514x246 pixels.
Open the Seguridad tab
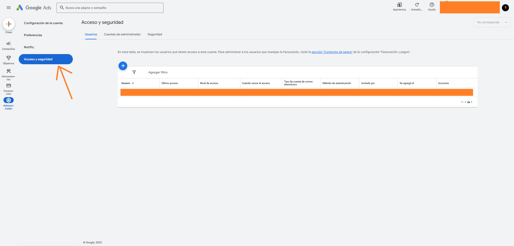pyautogui.click(x=155, y=34)
